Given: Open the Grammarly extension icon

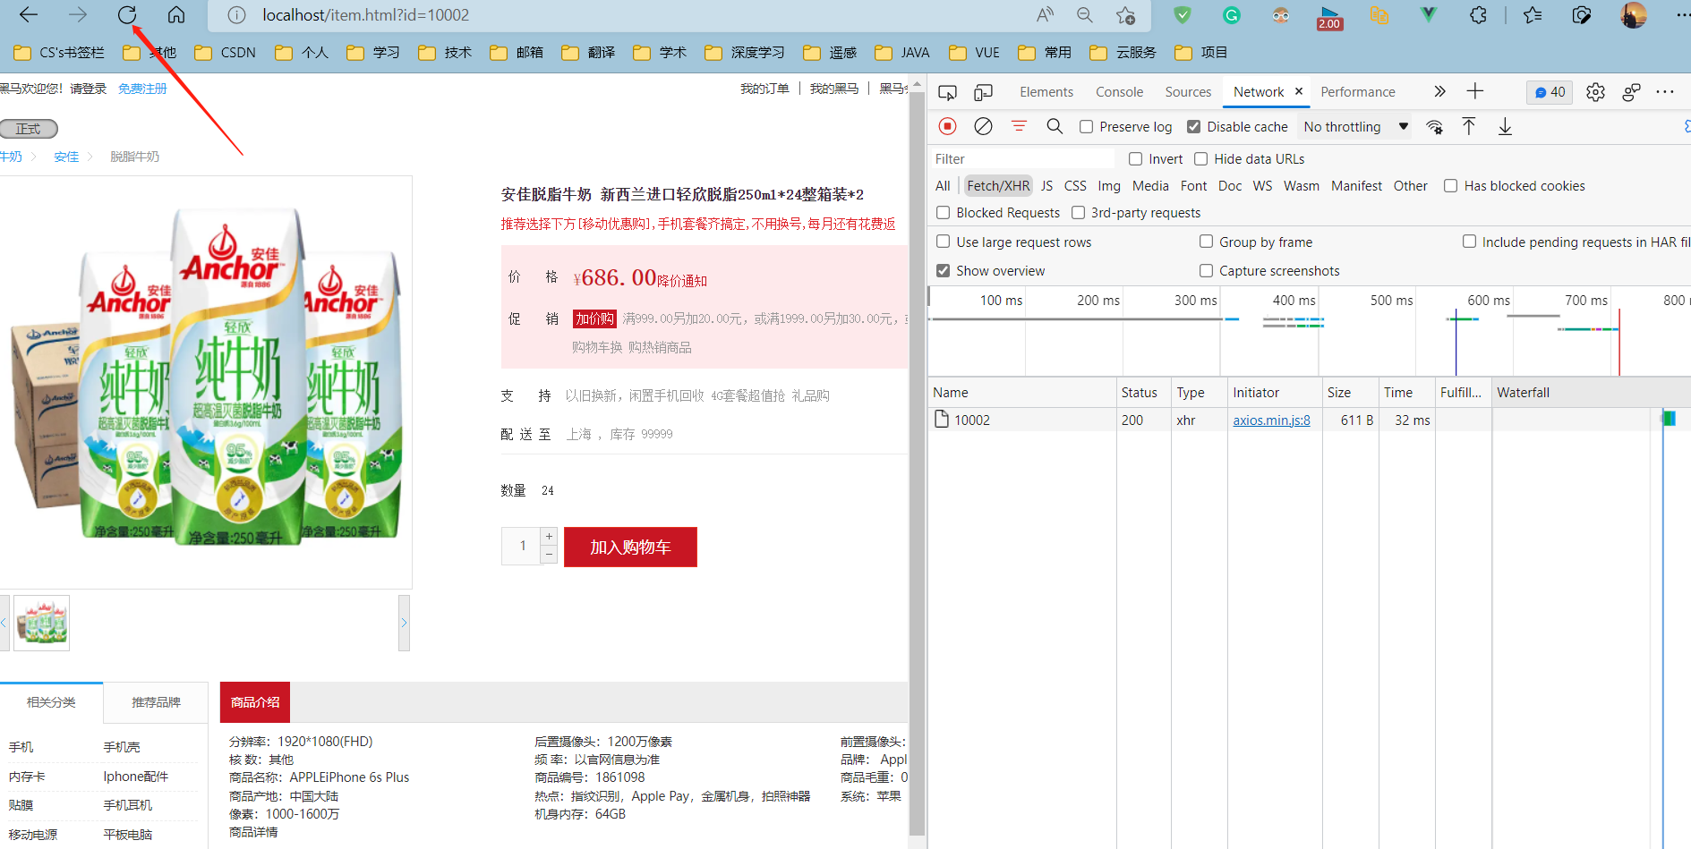Looking at the screenshot, I should 1232,15.
